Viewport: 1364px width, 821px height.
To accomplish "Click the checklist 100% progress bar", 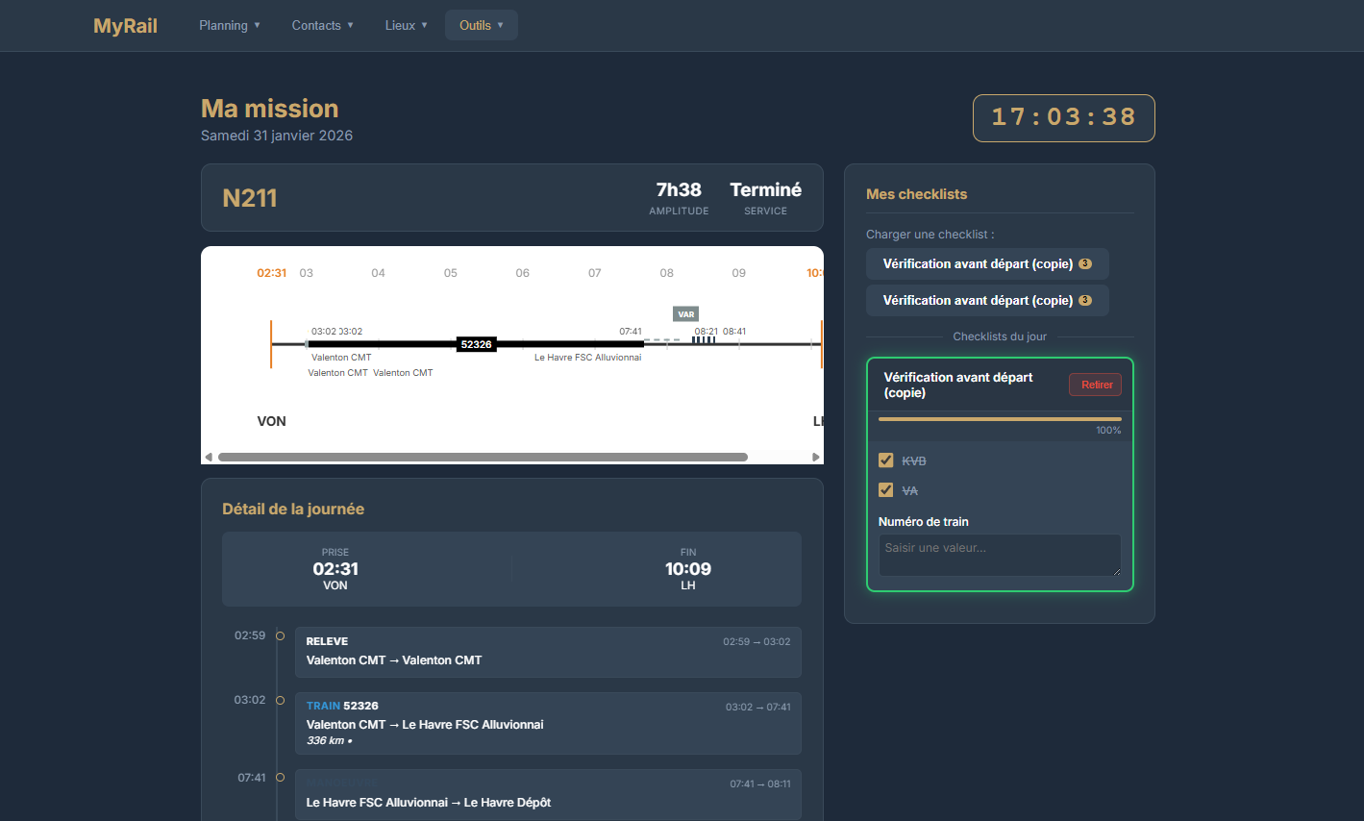I will [x=1000, y=419].
